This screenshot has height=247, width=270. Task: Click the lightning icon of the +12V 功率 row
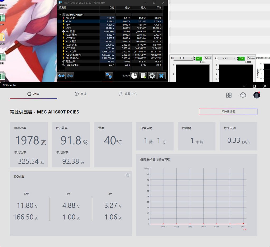pyautogui.click(x=64, y=51)
